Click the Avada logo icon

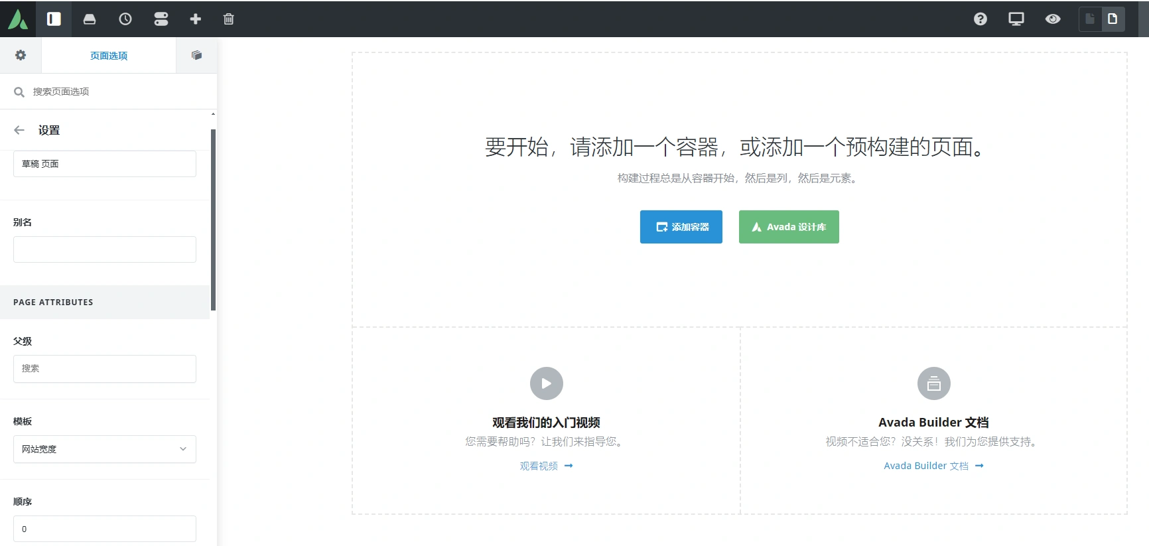(18, 19)
